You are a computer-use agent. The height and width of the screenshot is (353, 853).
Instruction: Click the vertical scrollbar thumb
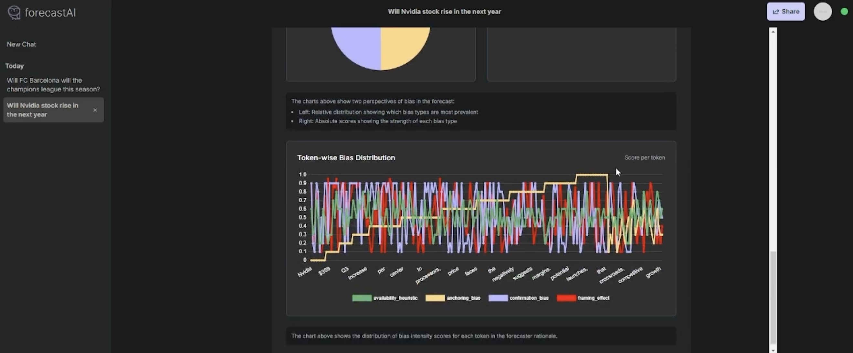click(x=773, y=297)
